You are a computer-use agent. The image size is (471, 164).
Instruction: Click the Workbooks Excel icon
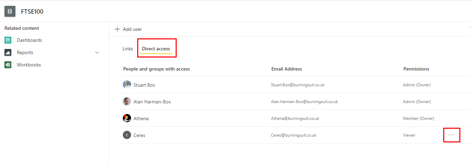pos(8,65)
